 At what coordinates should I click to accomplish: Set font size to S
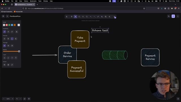pos(5,39)
